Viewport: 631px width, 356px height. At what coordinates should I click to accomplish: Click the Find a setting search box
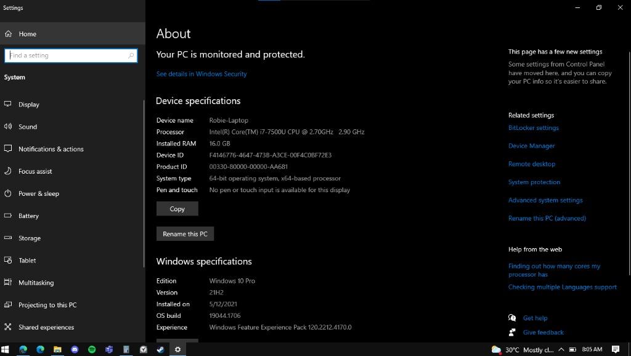[70, 55]
